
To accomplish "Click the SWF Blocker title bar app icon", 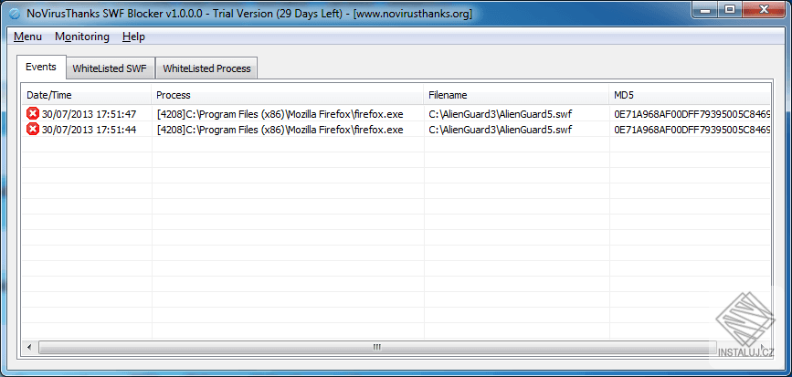I will tap(14, 14).
